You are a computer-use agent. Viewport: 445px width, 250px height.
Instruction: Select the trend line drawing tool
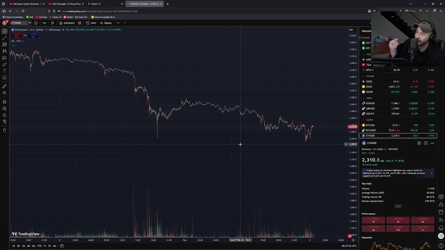tap(5, 37)
